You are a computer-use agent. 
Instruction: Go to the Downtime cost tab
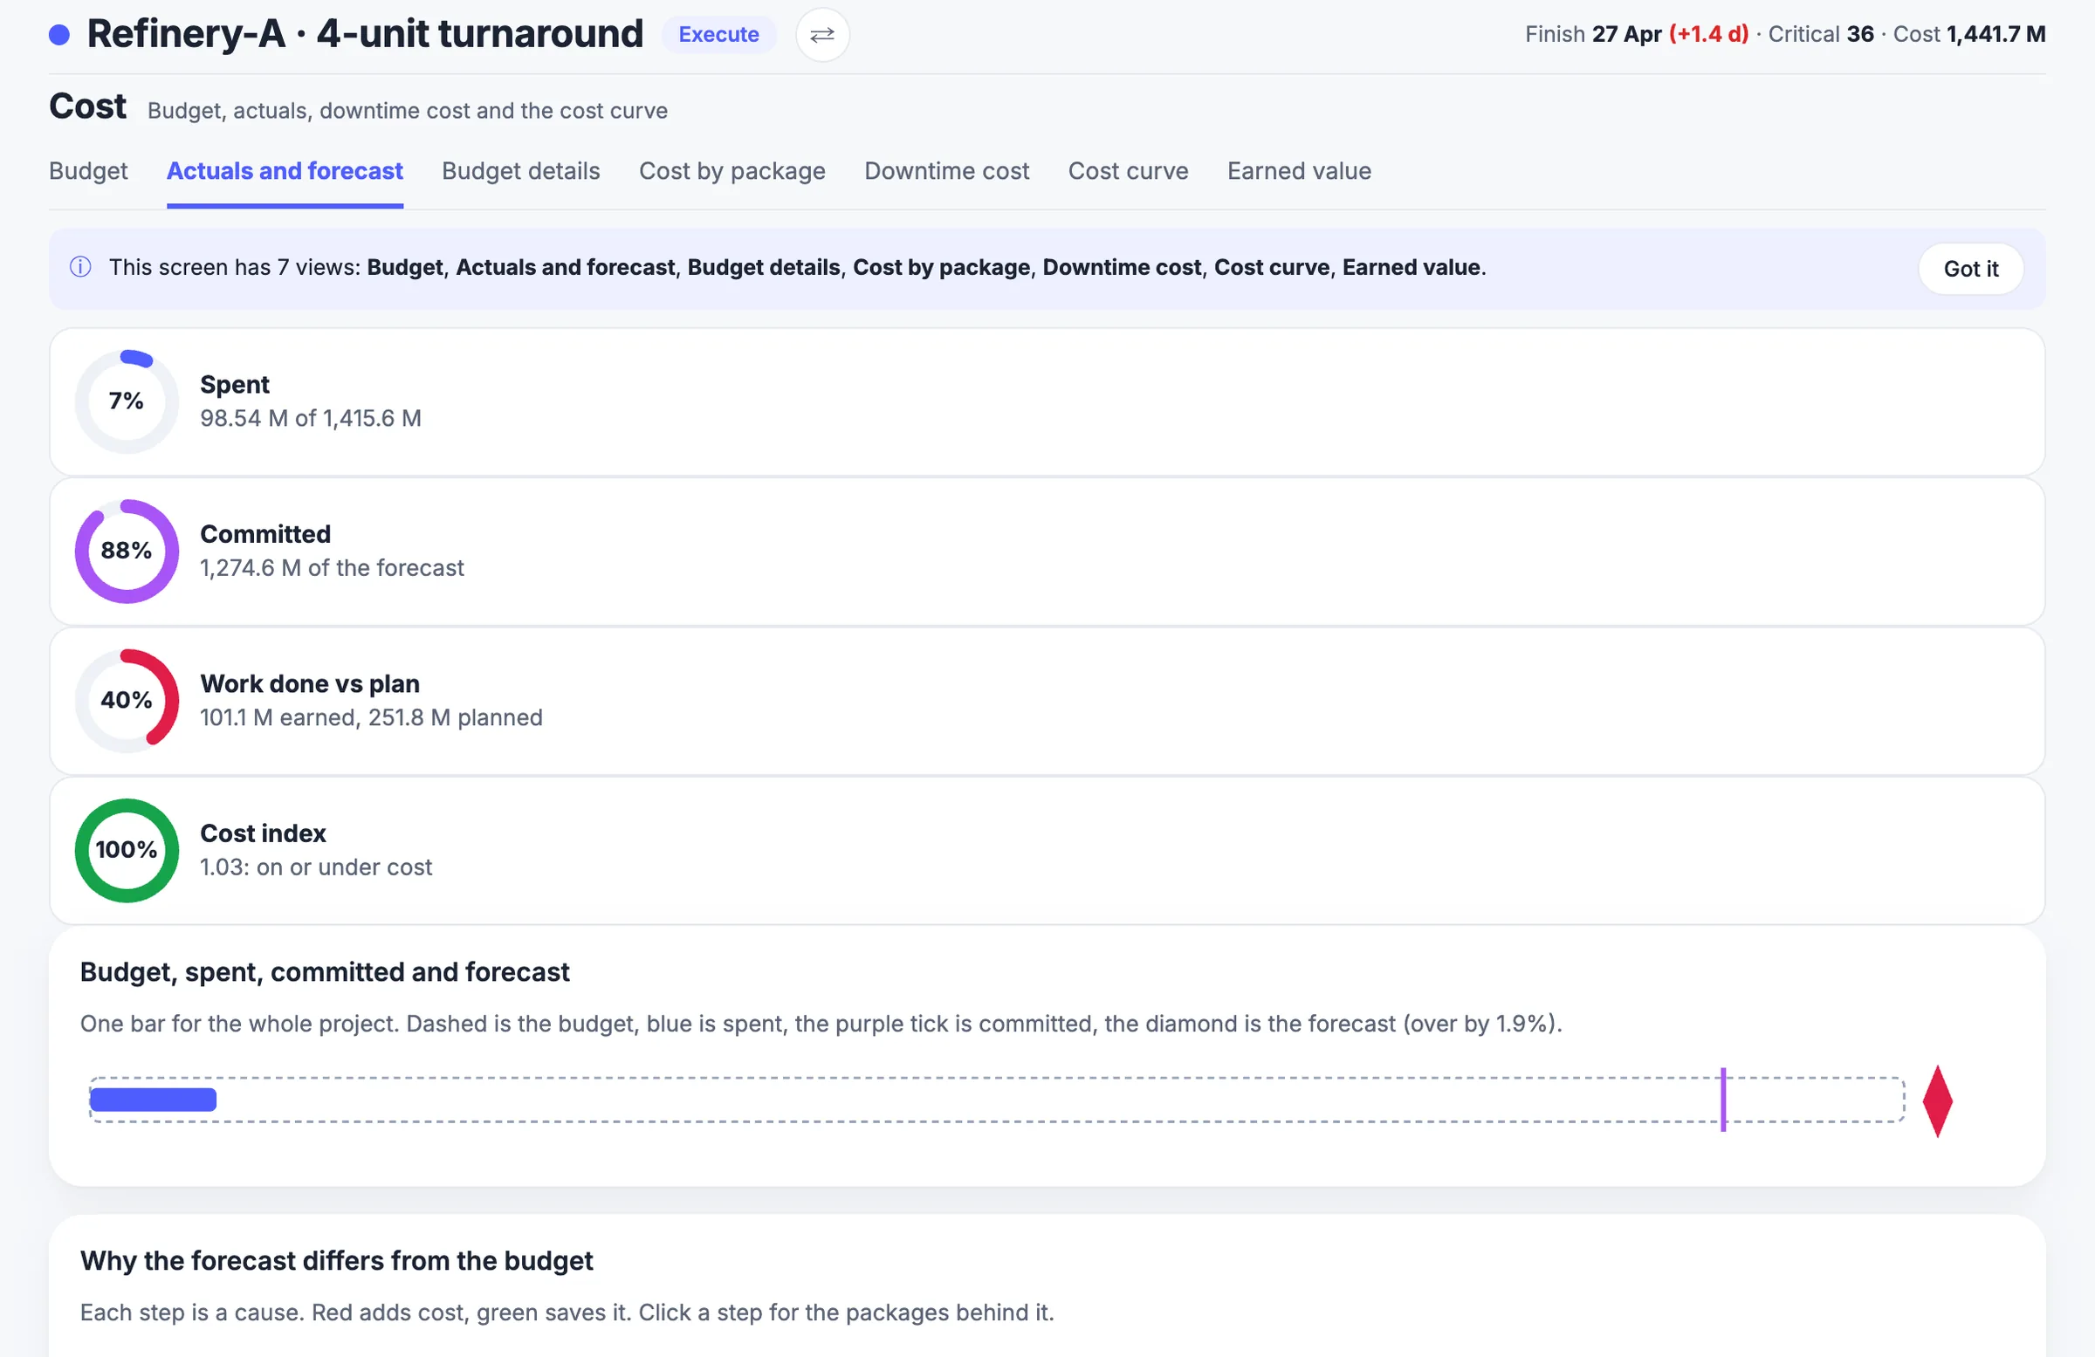click(947, 171)
